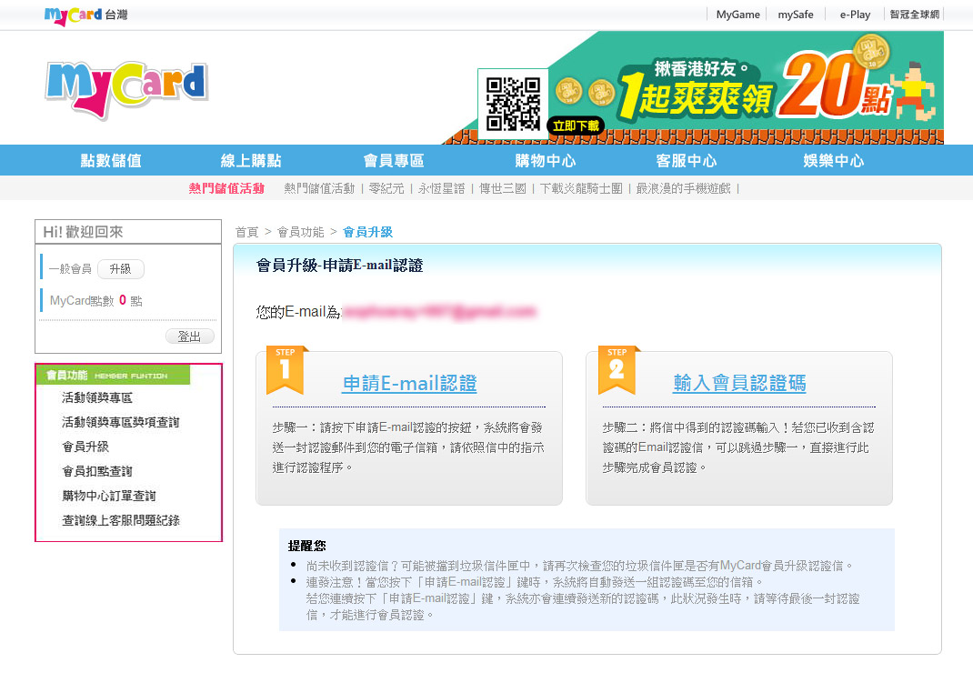Viewport: 973px width, 673px height.
Task: Click the 申請E-mail認證 link
Action: (409, 383)
